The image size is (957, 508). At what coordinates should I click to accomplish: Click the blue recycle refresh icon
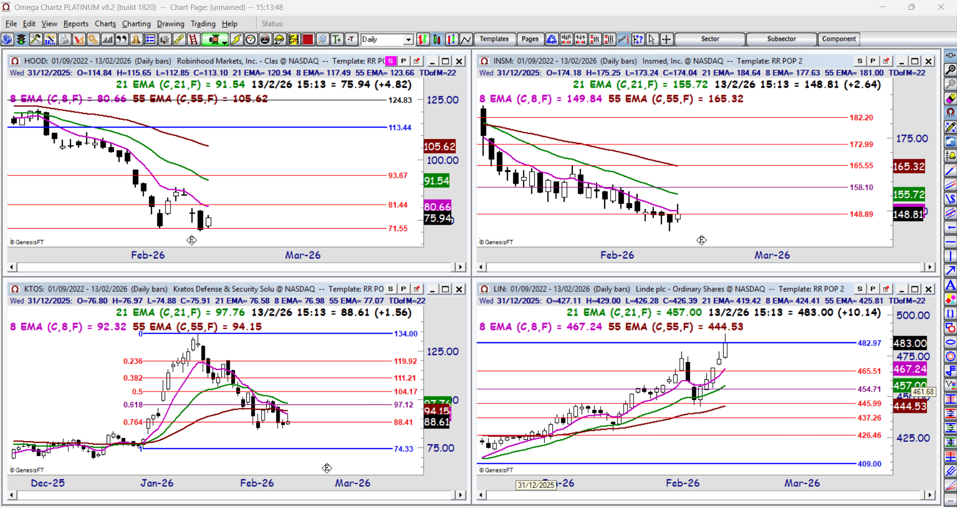point(552,39)
